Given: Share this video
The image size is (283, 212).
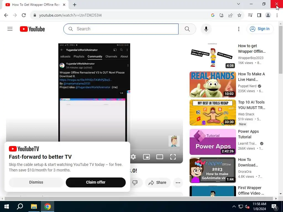Looking at the screenshot, I should [157, 183].
